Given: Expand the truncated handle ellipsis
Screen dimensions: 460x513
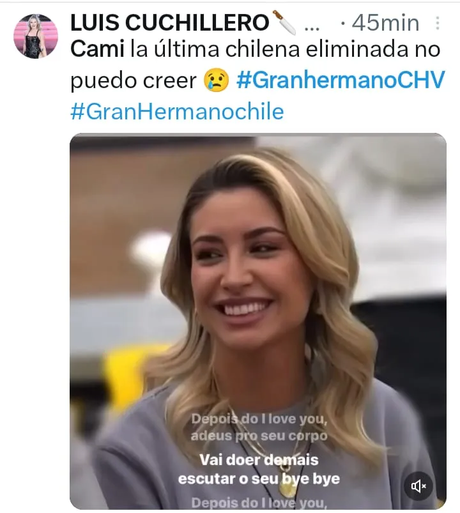Looking at the screenshot, I should click(x=312, y=29).
